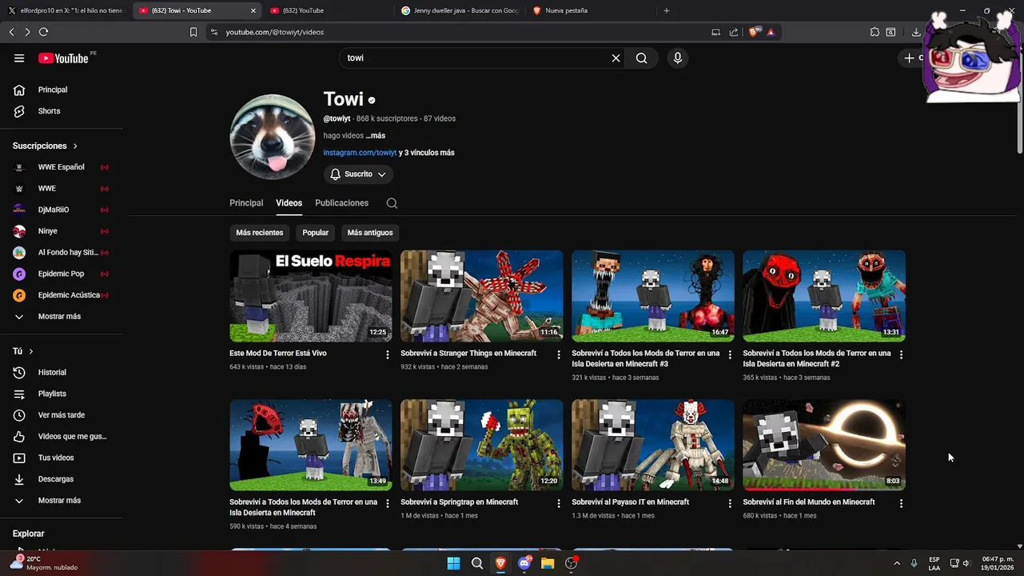The height and width of the screenshot is (576, 1024).
Task: Open the YouTube hamburger guide menu
Action: 19,58
